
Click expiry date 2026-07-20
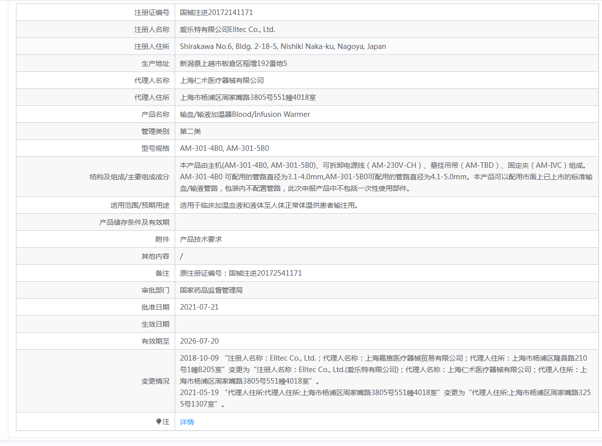tap(199, 341)
